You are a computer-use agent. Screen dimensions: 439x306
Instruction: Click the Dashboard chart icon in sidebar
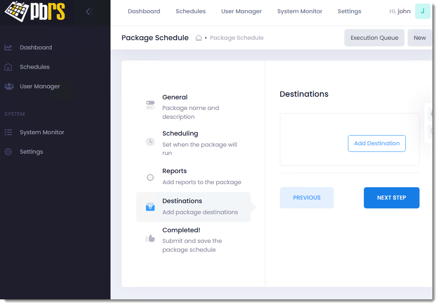pyautogui.click(x=8, y=48)
